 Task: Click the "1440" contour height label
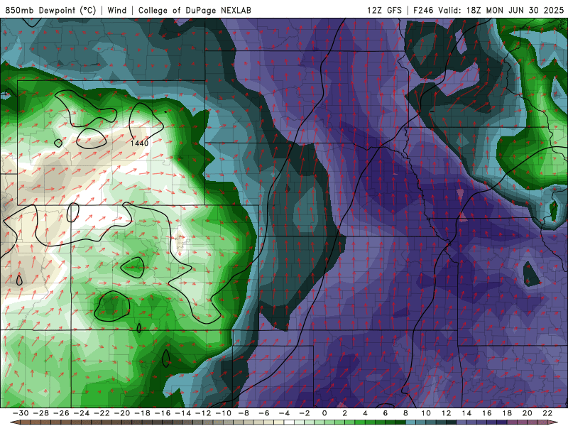[139, 143]
